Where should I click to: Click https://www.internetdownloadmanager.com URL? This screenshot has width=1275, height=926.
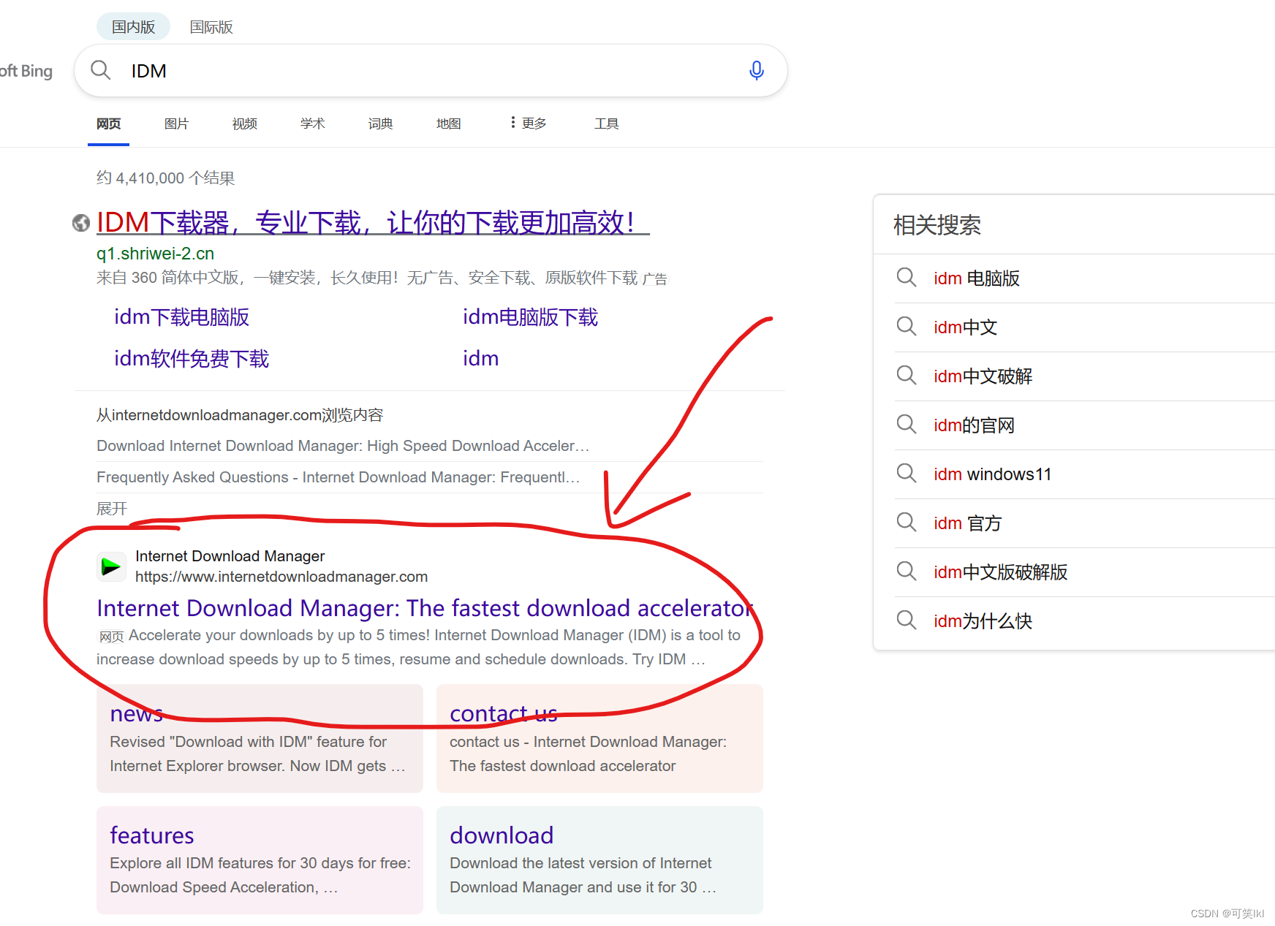281,577
